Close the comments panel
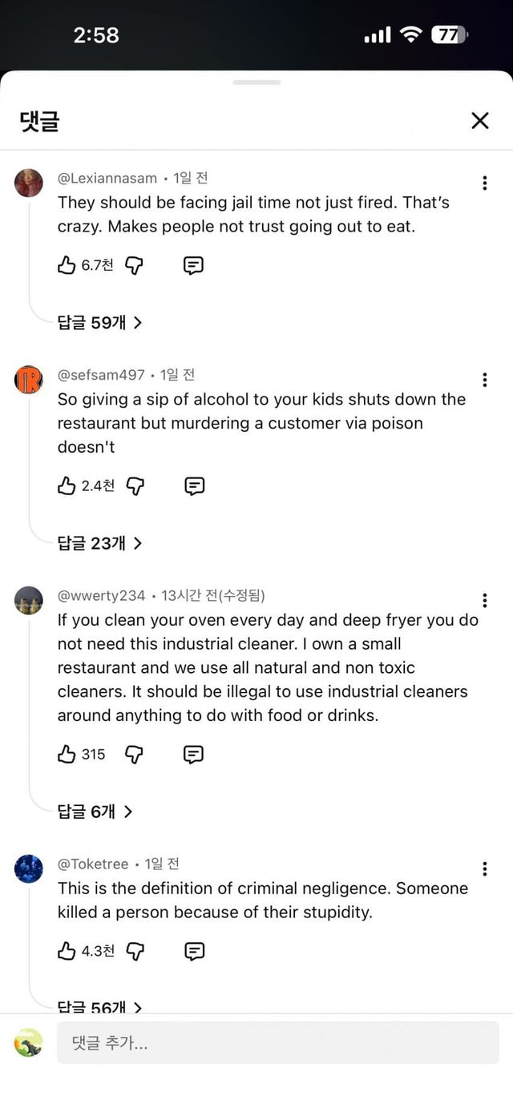This screenshot has height=1112, width=513. coord(479,121)
